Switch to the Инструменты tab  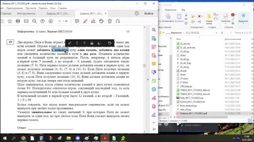tap(26, 13)
